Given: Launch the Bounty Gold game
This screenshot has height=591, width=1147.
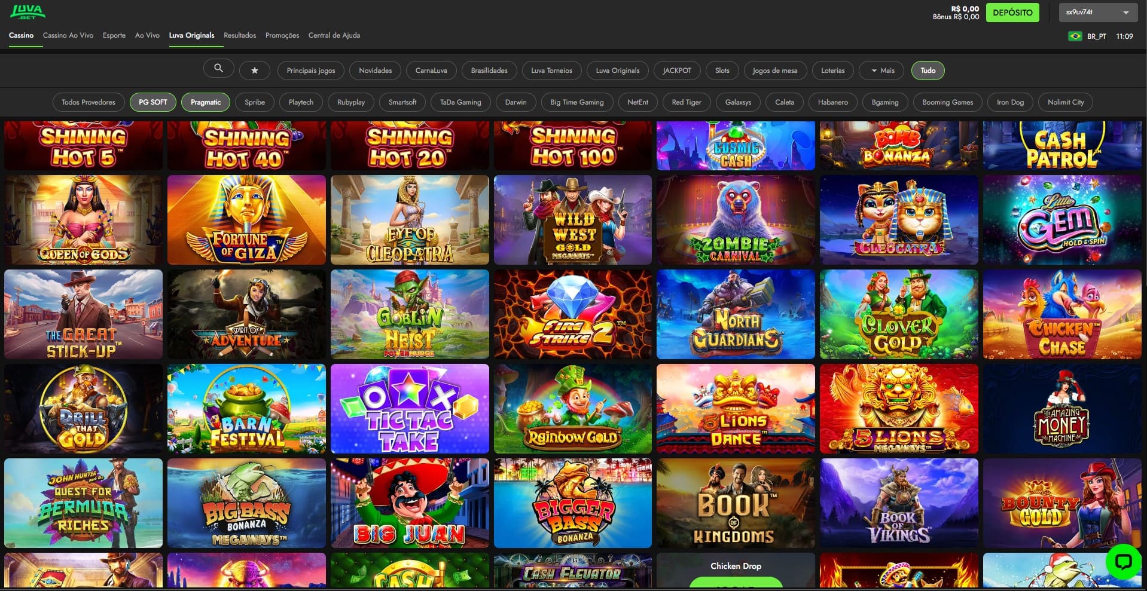Looking at the screenshot, I should pos(1062,503).
